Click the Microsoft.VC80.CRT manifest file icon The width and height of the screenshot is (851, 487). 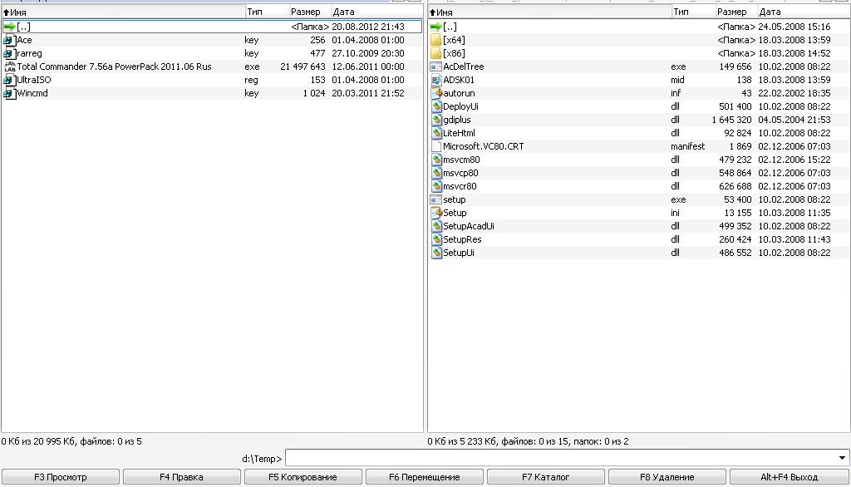coord(435,146)
